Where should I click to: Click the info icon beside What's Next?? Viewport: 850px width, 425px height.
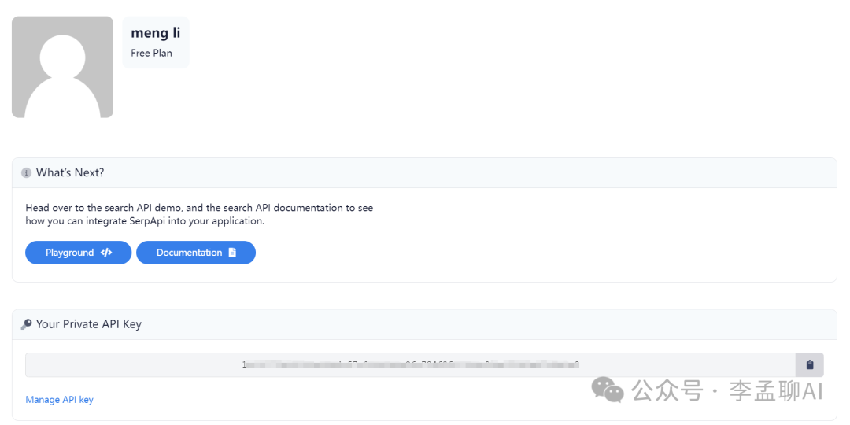(x=26, y=173)
